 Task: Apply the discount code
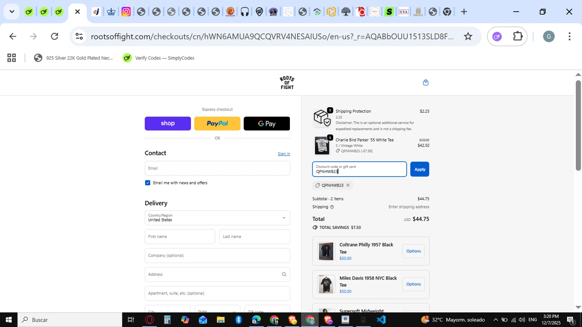(x=420, y=169)
